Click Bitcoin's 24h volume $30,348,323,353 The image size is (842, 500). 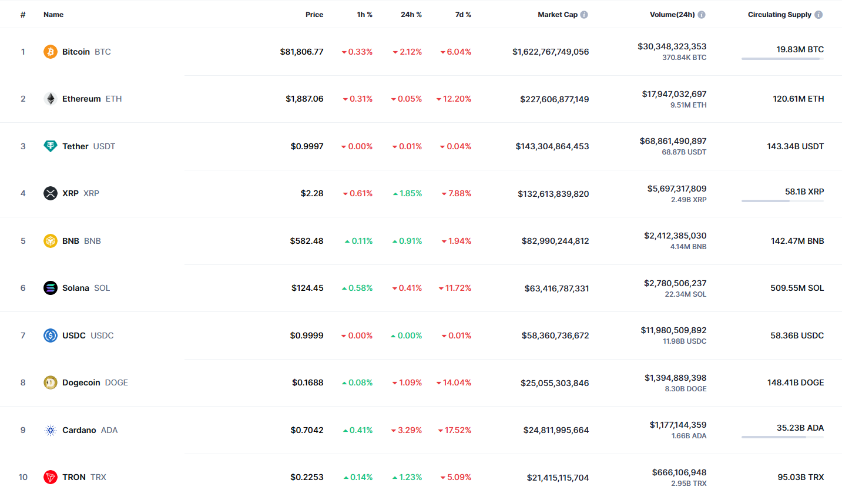pyautogui.click(x=672, y=46)
